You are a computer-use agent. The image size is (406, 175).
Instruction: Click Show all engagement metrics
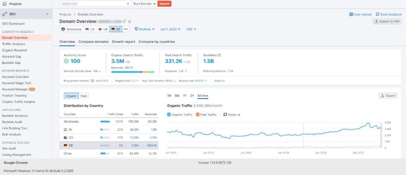[219, 81]
